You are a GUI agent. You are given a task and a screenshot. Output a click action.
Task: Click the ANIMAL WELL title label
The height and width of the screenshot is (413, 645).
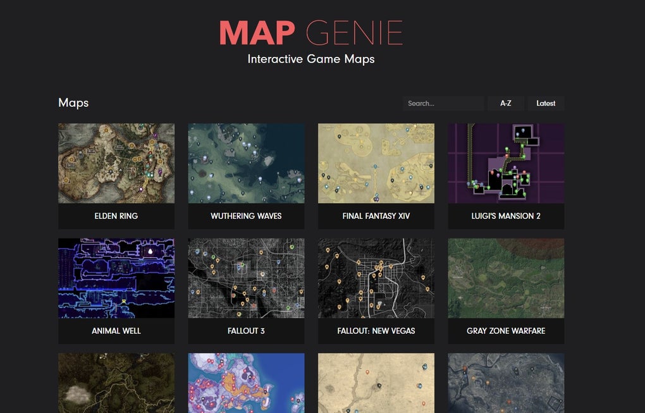[116, 331]
